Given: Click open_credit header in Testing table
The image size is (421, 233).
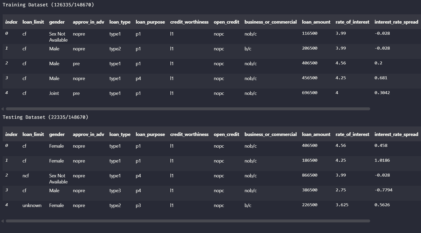Looking at the screenshot, I should point(227,134).
